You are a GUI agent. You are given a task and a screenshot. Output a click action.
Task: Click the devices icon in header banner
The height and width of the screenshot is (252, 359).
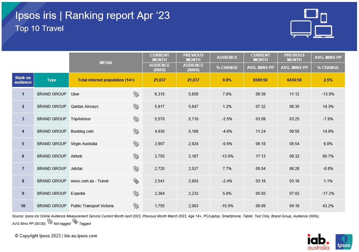click(x=312, y=23)
